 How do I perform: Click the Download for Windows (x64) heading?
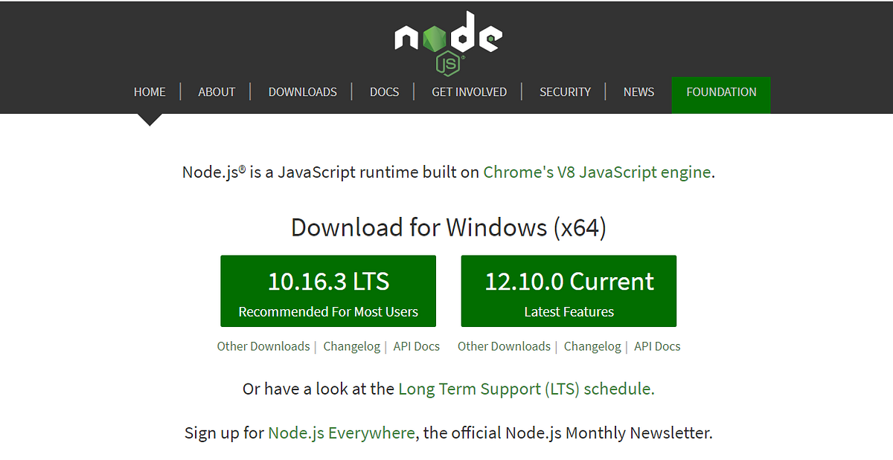[449, 227]
